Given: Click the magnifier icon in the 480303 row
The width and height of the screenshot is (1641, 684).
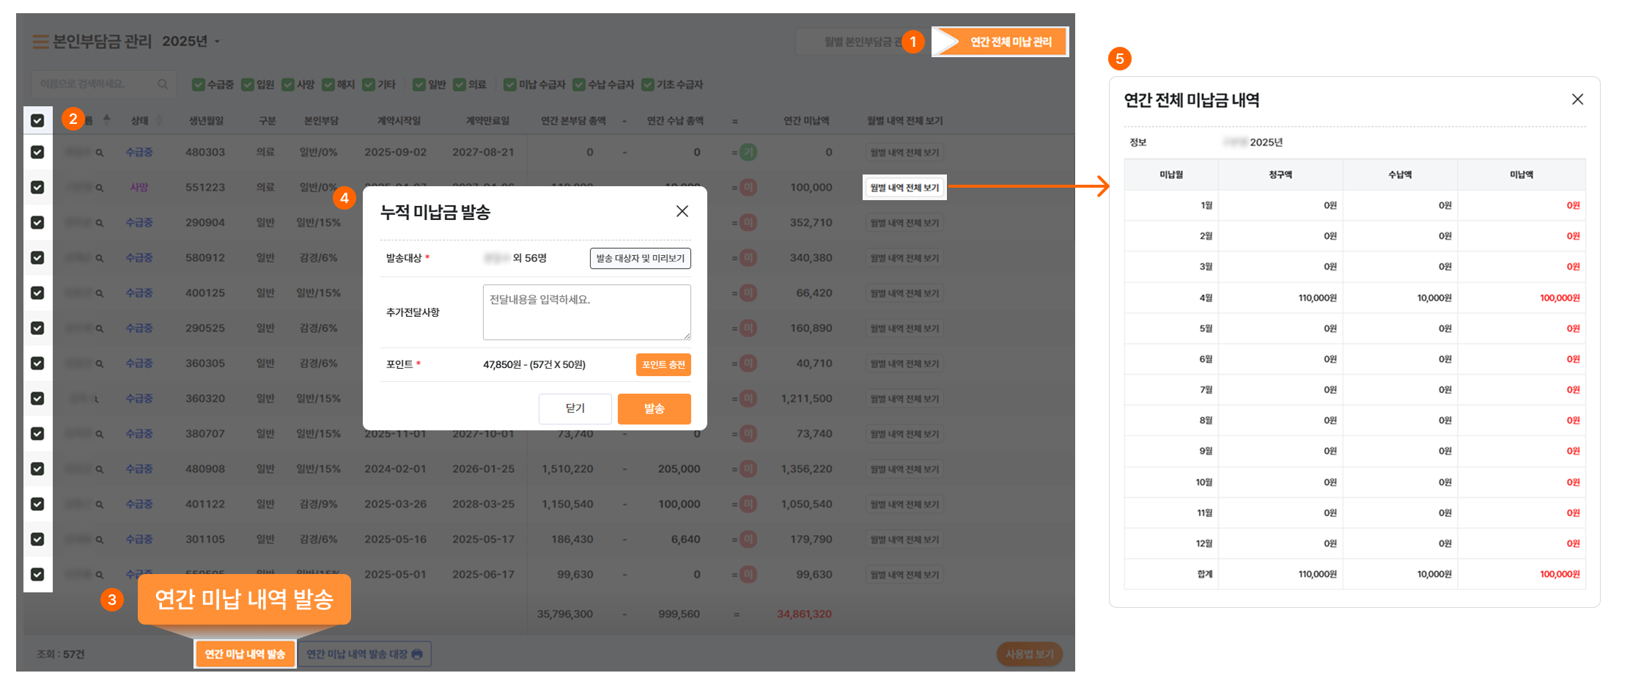Looking at the screenshot, I should point(100,152).
